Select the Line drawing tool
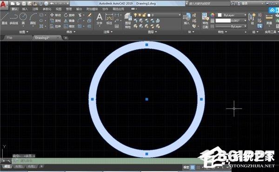This screenshot has height=172, width=279. coord(4,19)
